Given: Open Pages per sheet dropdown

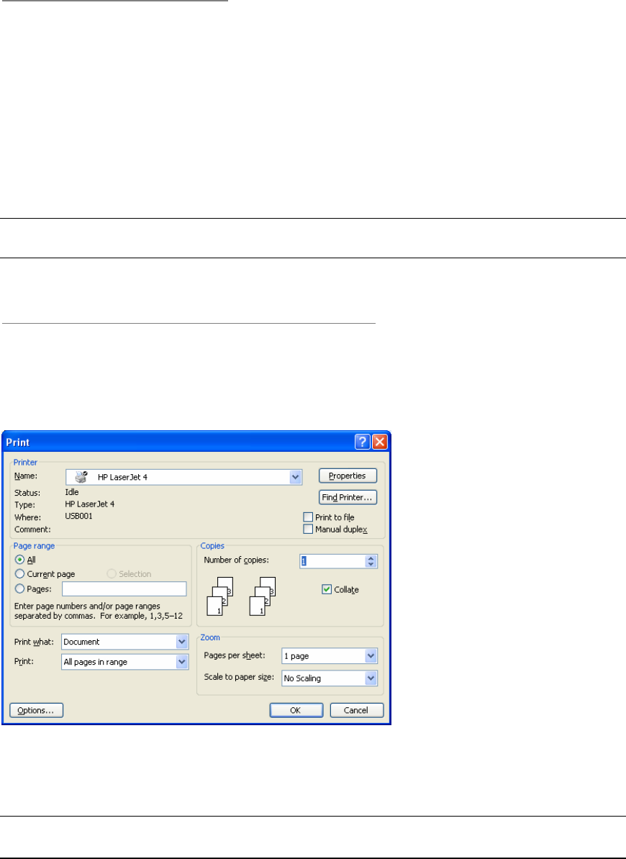Looking at the screenshot, I should (371, 656).
